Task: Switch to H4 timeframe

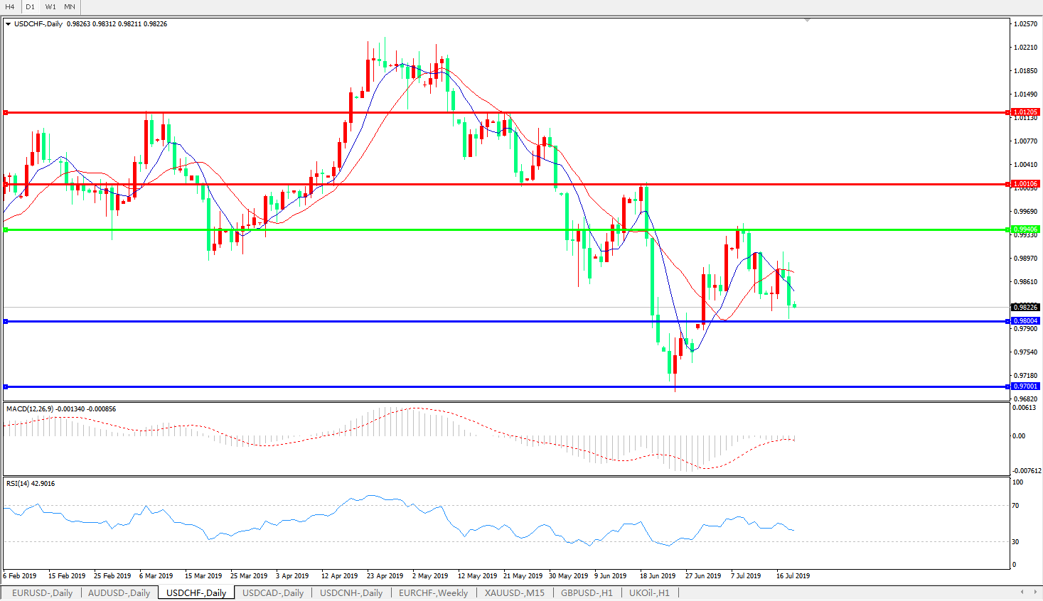Action: 10,6
